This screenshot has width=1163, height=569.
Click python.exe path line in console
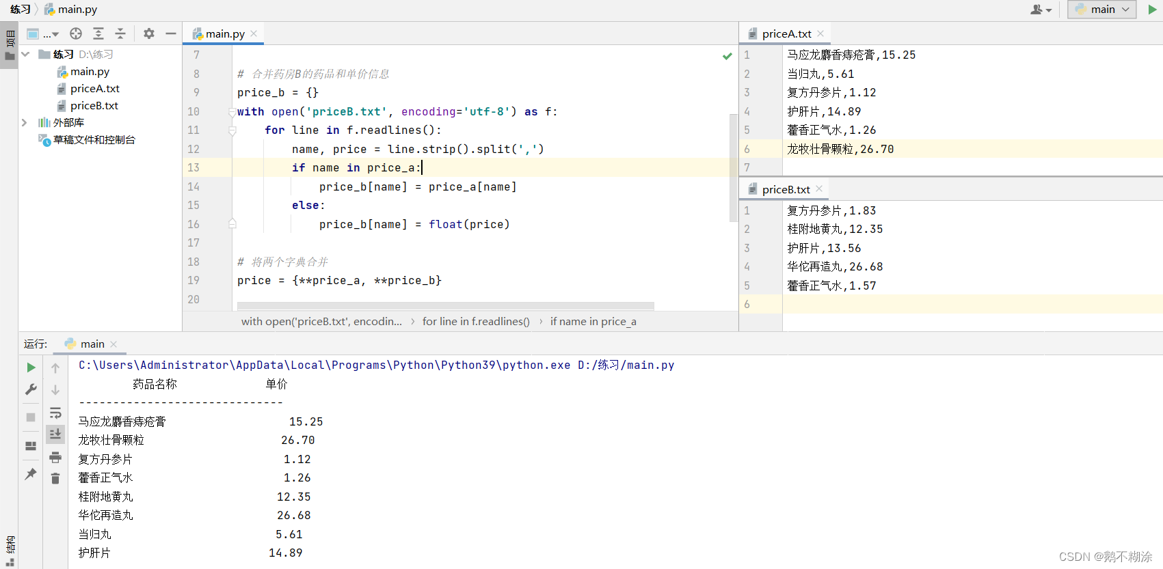tap(376, 365)
